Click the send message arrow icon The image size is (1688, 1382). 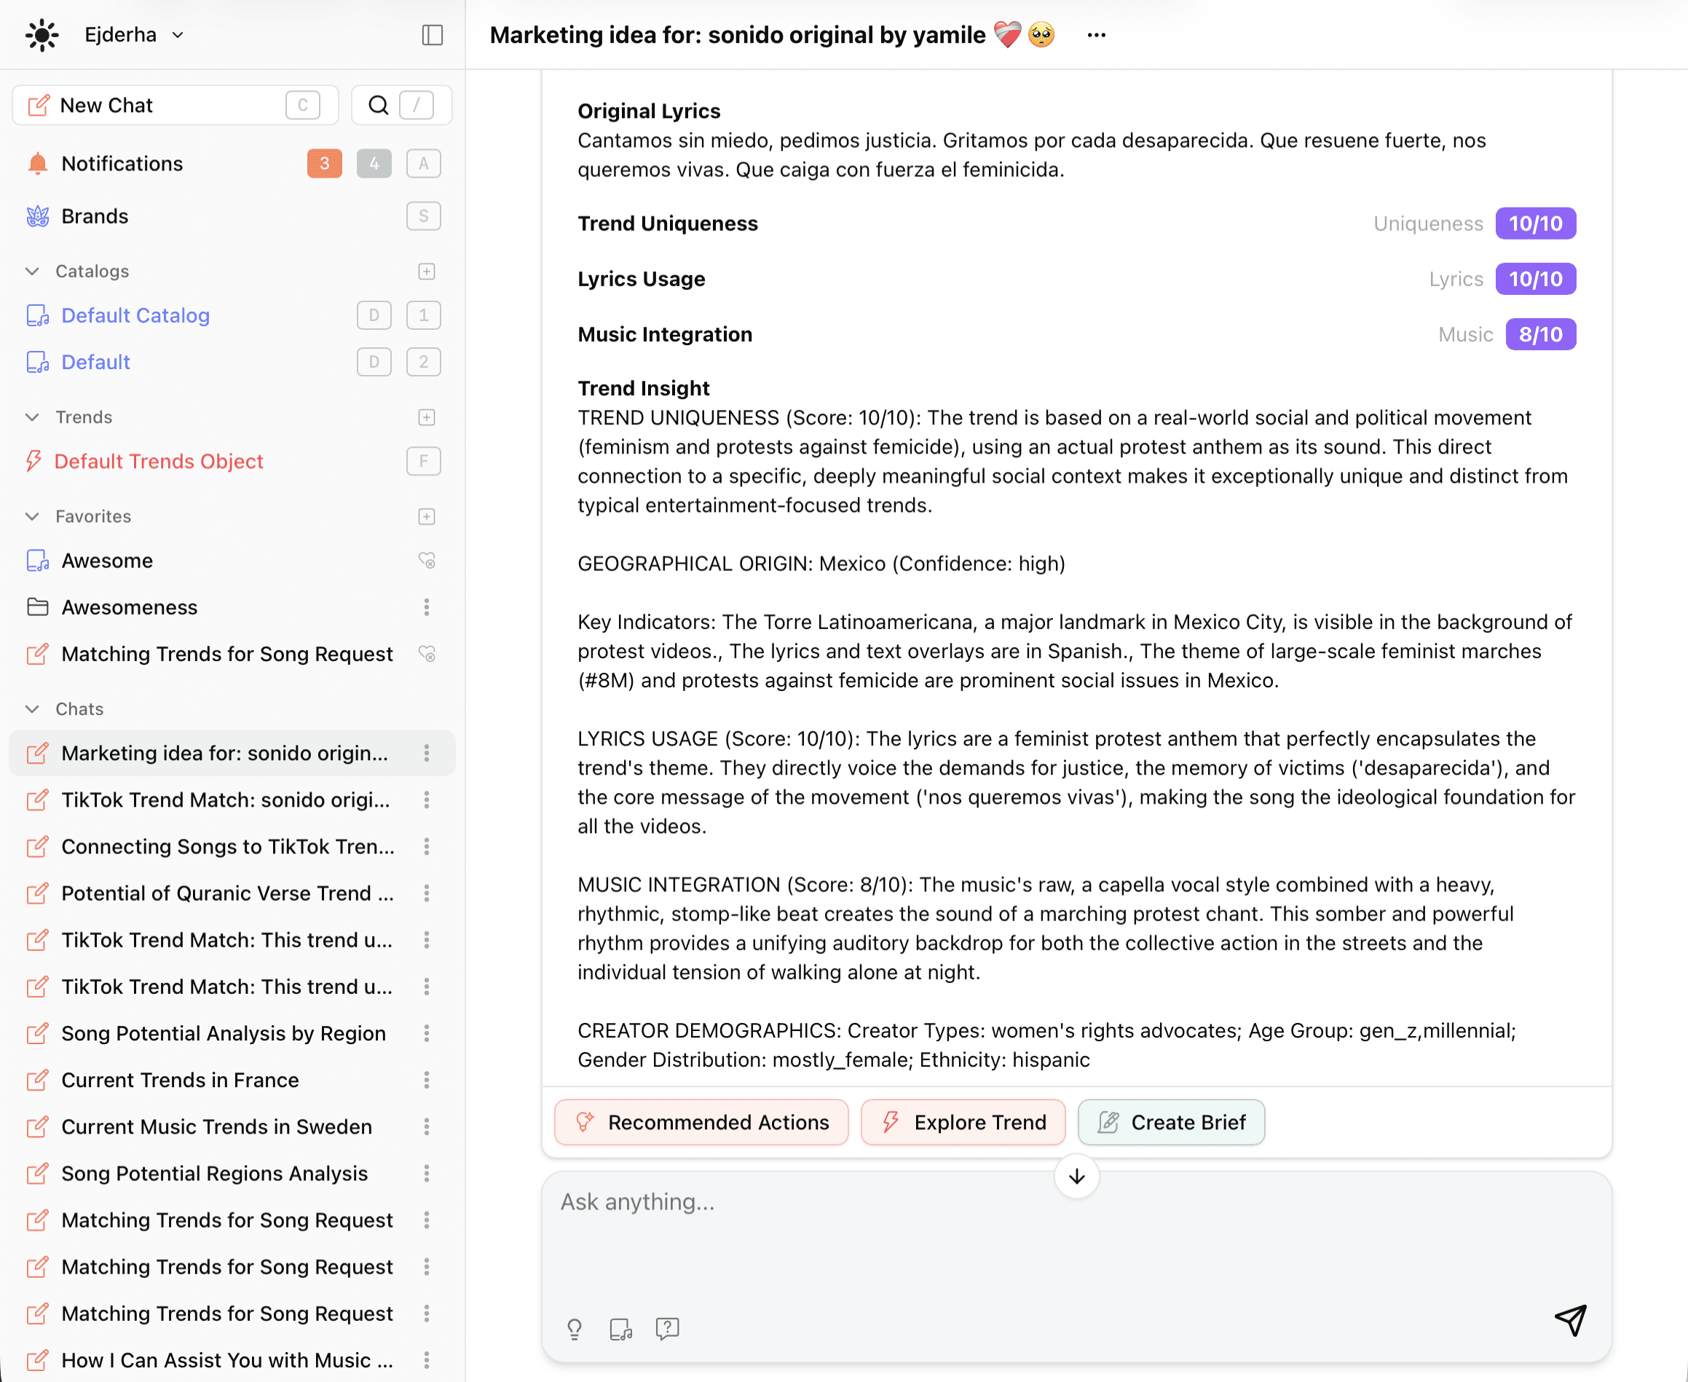click(1570, 1320)
